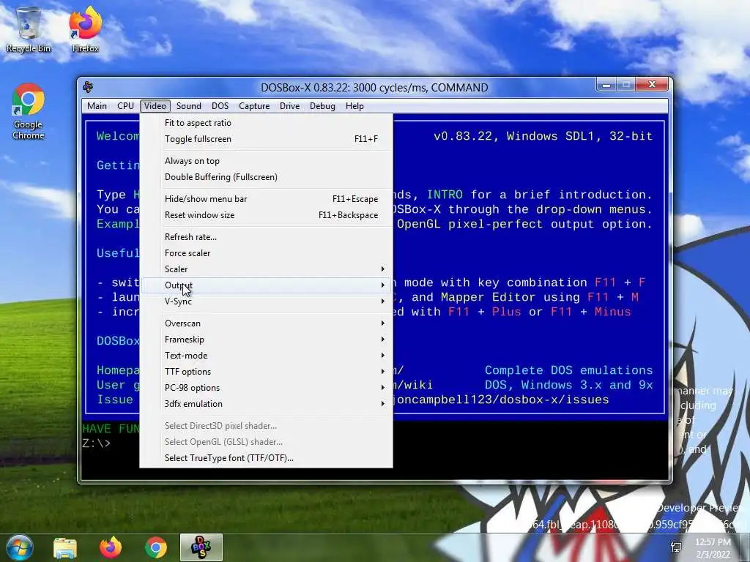
Task: Expand the Frameskip submenu
Action: [x=266, y=340]
